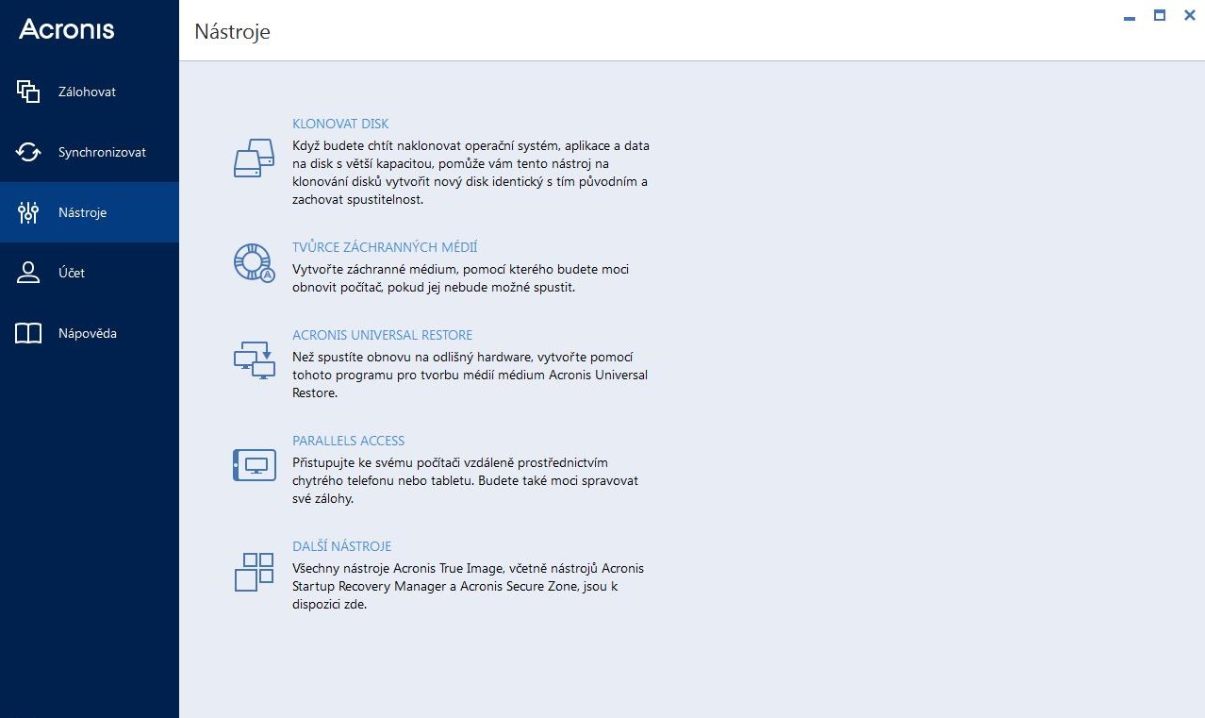Open ACRONIS UNIVERSAL RESTORE link
Image resolution: width=1205 pixels, height=718 pixels.
[x=383, y=335]
